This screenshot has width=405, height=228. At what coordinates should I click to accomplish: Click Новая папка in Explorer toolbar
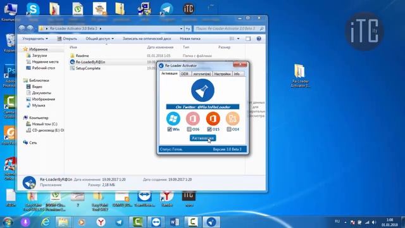tap(190, 39)
